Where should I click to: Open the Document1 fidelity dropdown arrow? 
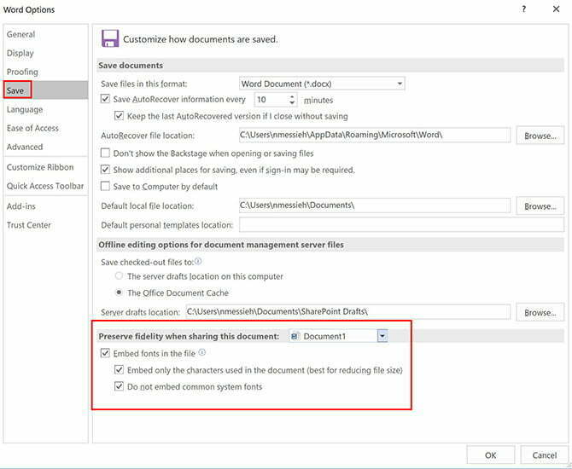pyautogui.click(x=382, y=336)
